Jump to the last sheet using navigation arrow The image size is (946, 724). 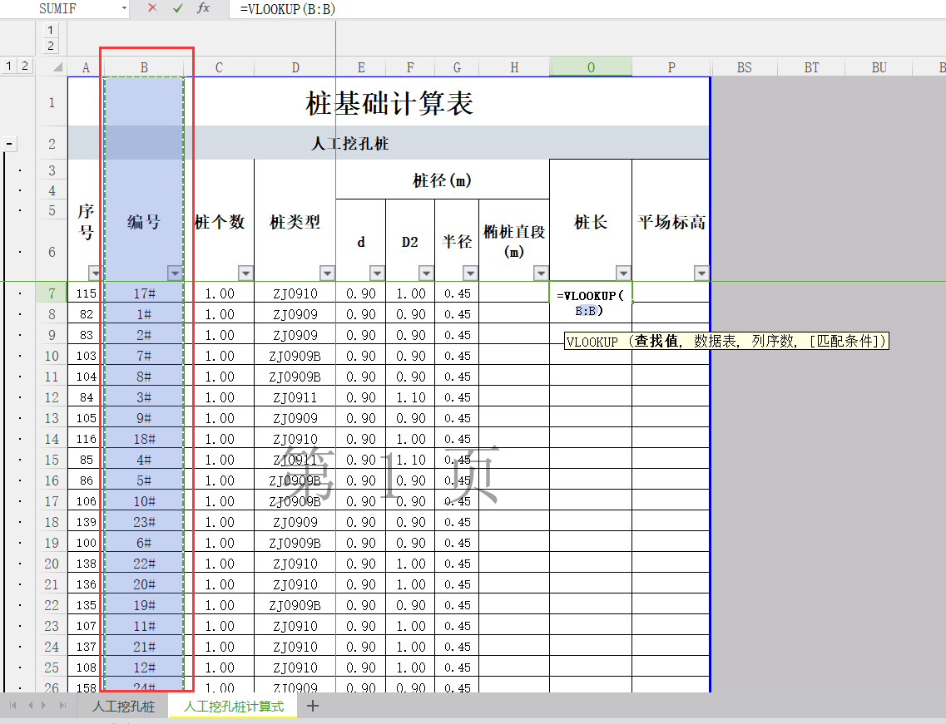pos(62,706)
